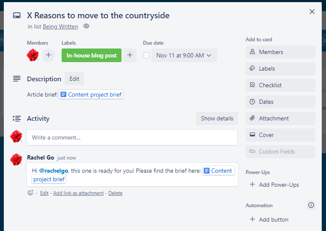Image resolution: width=326 pixels, height=231 pixels.
Task: Open the Labels option in Add to card
Action: (280, 68)
